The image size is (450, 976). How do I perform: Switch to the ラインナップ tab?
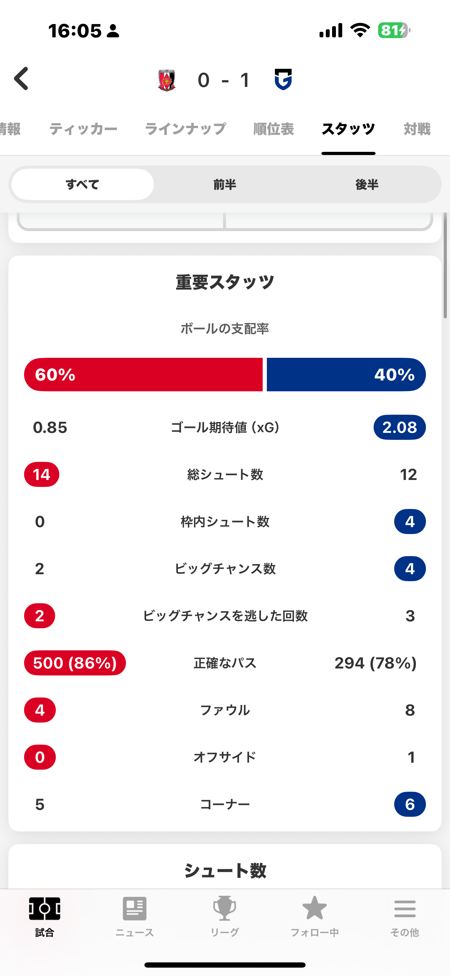point(186,129)
